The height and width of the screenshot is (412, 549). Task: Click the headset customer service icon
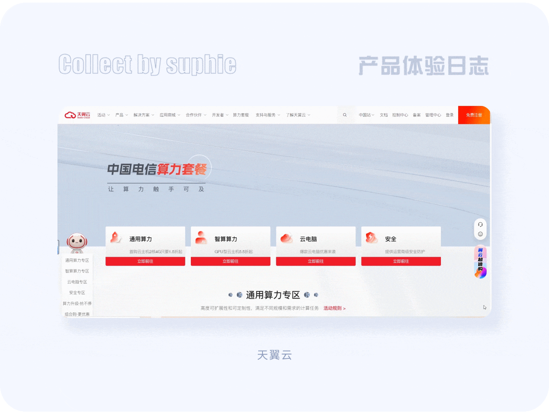point(480,224)
